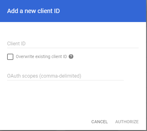Image resolution: width=147 pixels, height=131 pixels.
Task: Click the OAuth scopes placeholder text
Action: click(x=44, y=76)
